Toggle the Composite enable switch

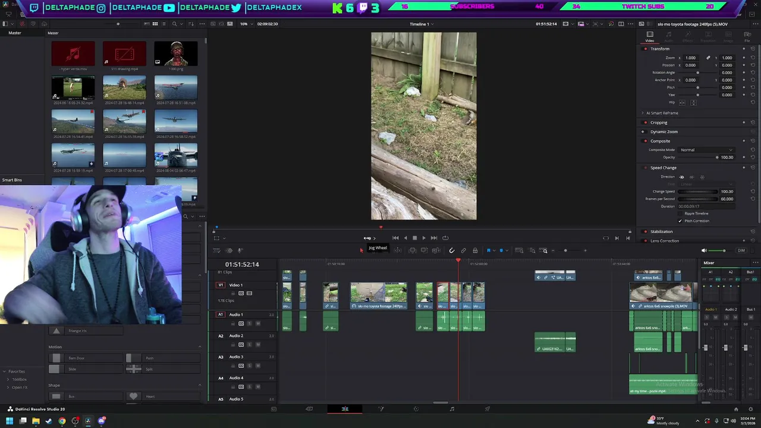(x=644, y=141)
